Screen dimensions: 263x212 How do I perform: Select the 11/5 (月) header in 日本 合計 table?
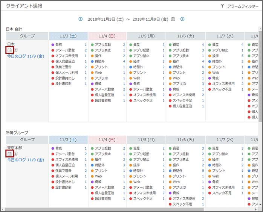[146, 36]
